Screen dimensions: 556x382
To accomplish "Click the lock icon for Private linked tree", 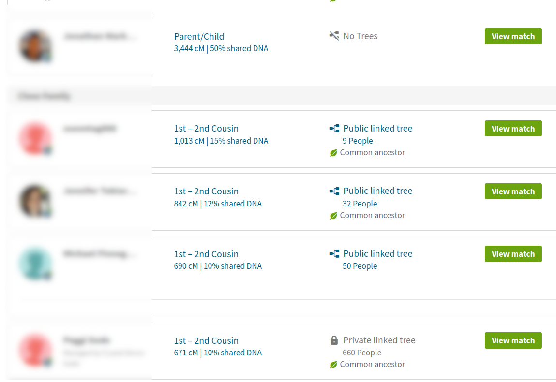I will click(334, 340).
